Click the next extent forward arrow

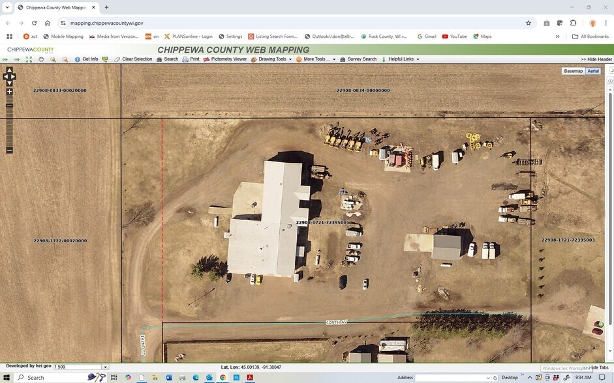point(17,59)
